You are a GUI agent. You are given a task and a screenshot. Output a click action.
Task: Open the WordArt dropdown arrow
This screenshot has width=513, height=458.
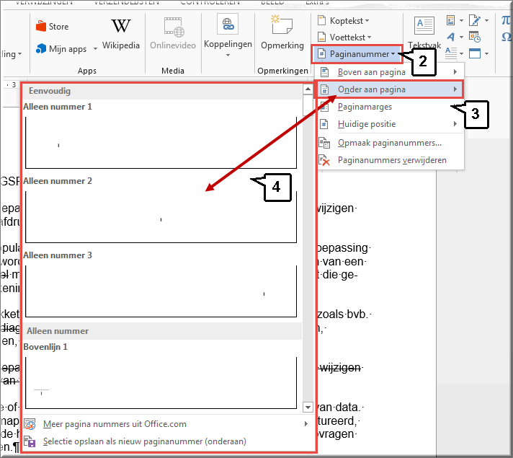(461, 37)
